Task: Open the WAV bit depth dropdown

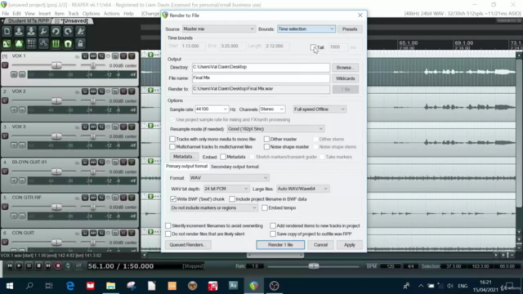Action: 226,189
